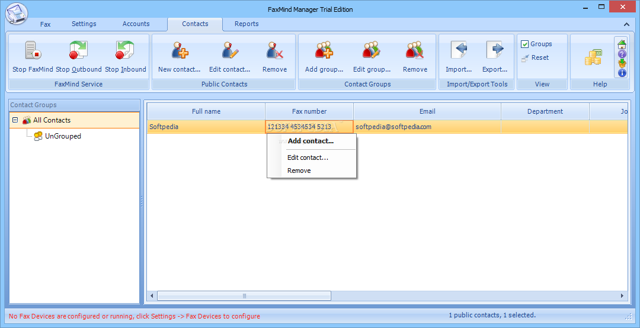Click the Department column header
This screenshot has height=328, width=640.
545,111
